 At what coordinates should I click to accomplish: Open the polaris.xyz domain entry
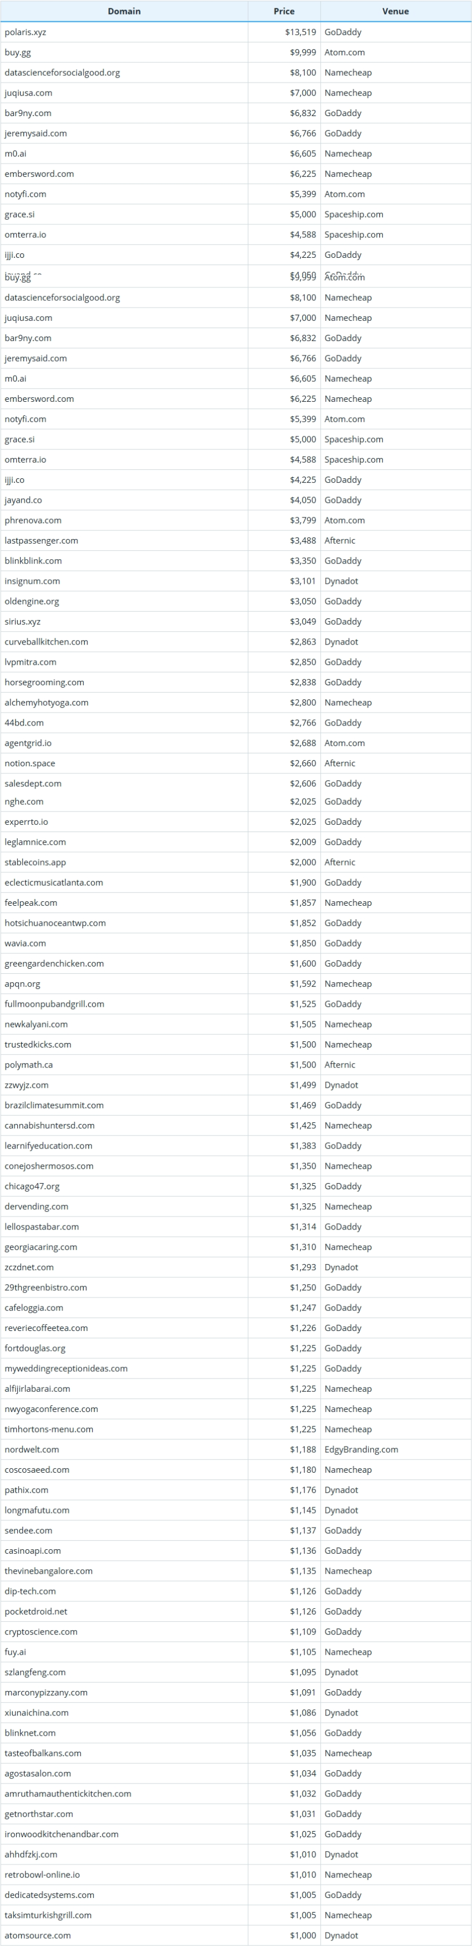[x=26, y=32]
